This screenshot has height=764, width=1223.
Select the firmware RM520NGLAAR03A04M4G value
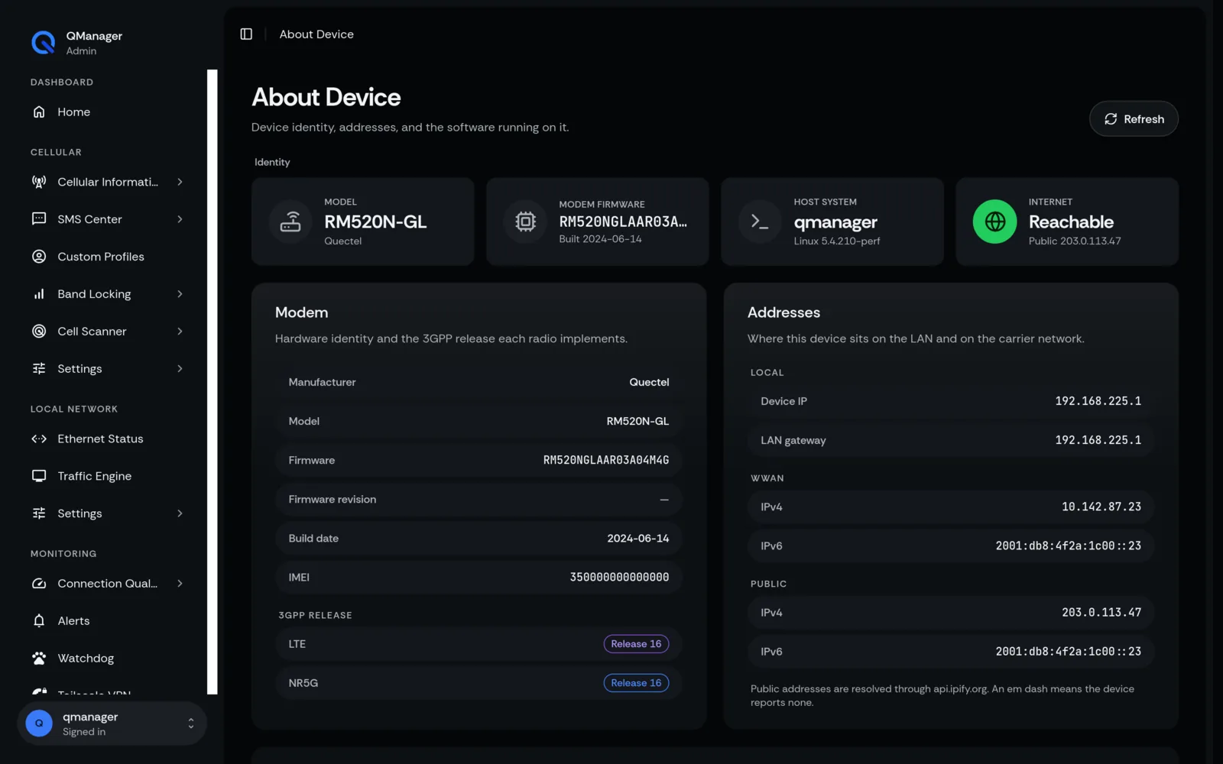coord(606,461)
